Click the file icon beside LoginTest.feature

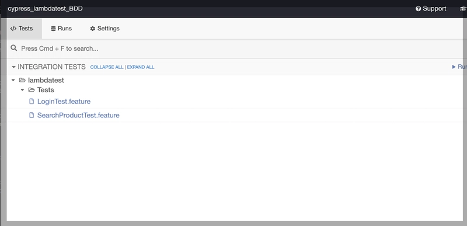coord(32,101)
